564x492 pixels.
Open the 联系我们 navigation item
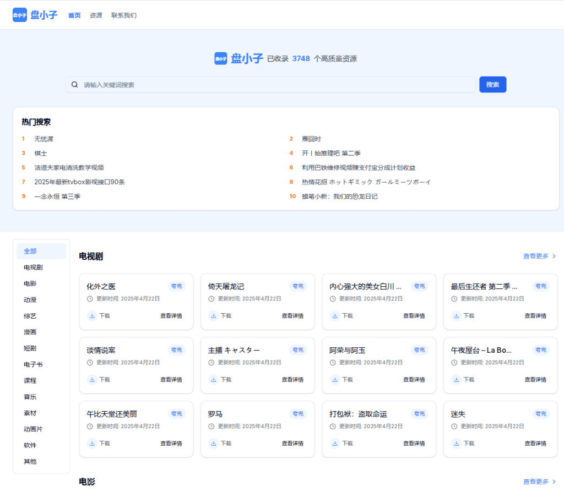(x=124, y=15)
